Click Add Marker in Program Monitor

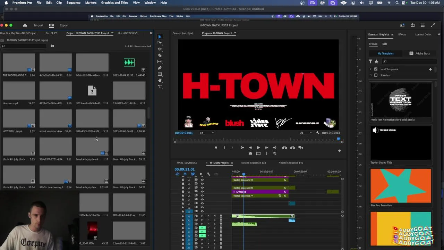point(216,148)
